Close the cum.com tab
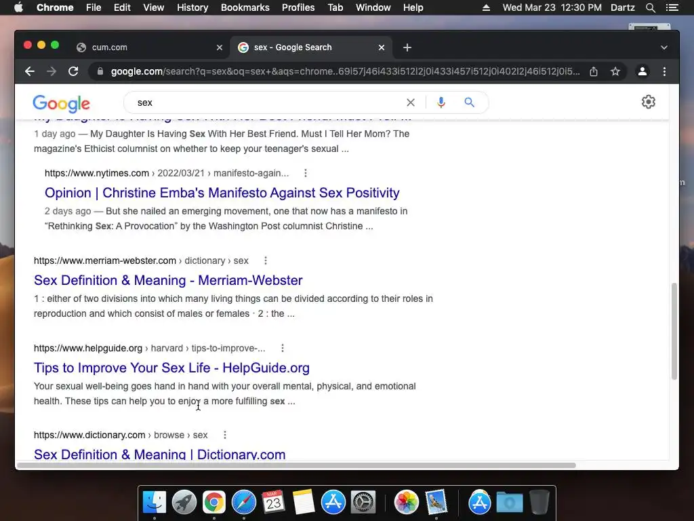694x521 pixels. (220, 47)
